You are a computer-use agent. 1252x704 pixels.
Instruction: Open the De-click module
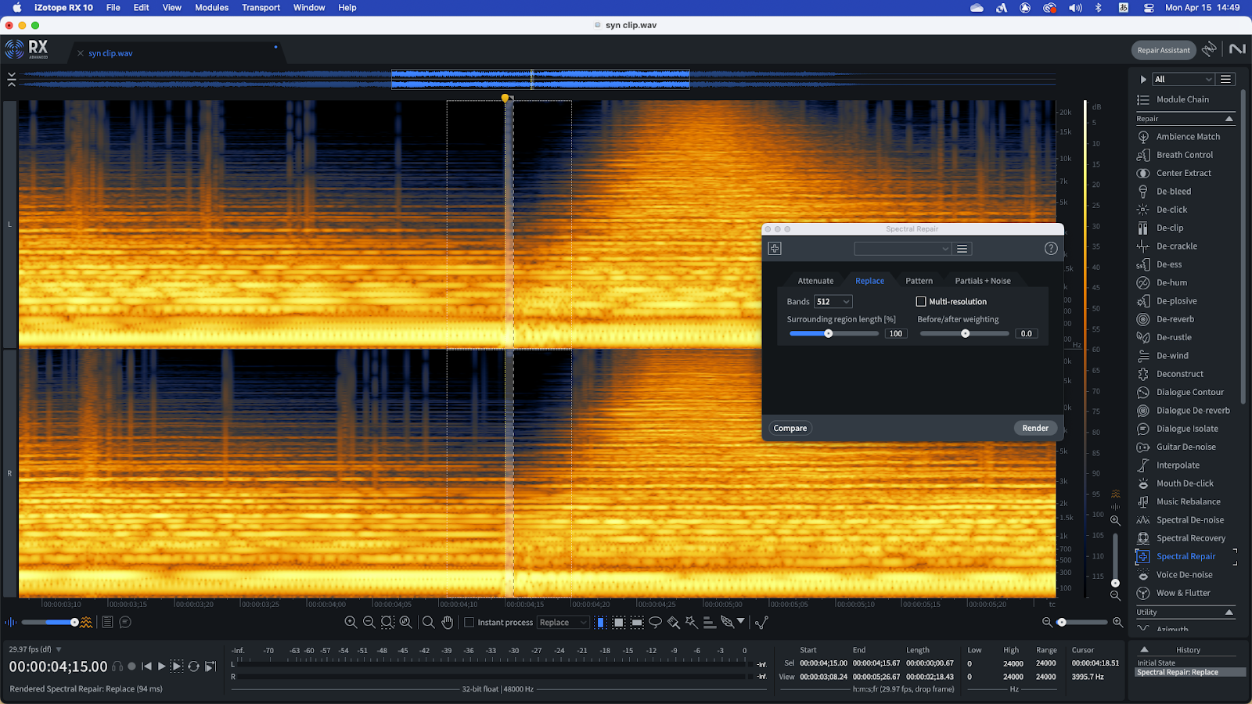pos(1171,210)
